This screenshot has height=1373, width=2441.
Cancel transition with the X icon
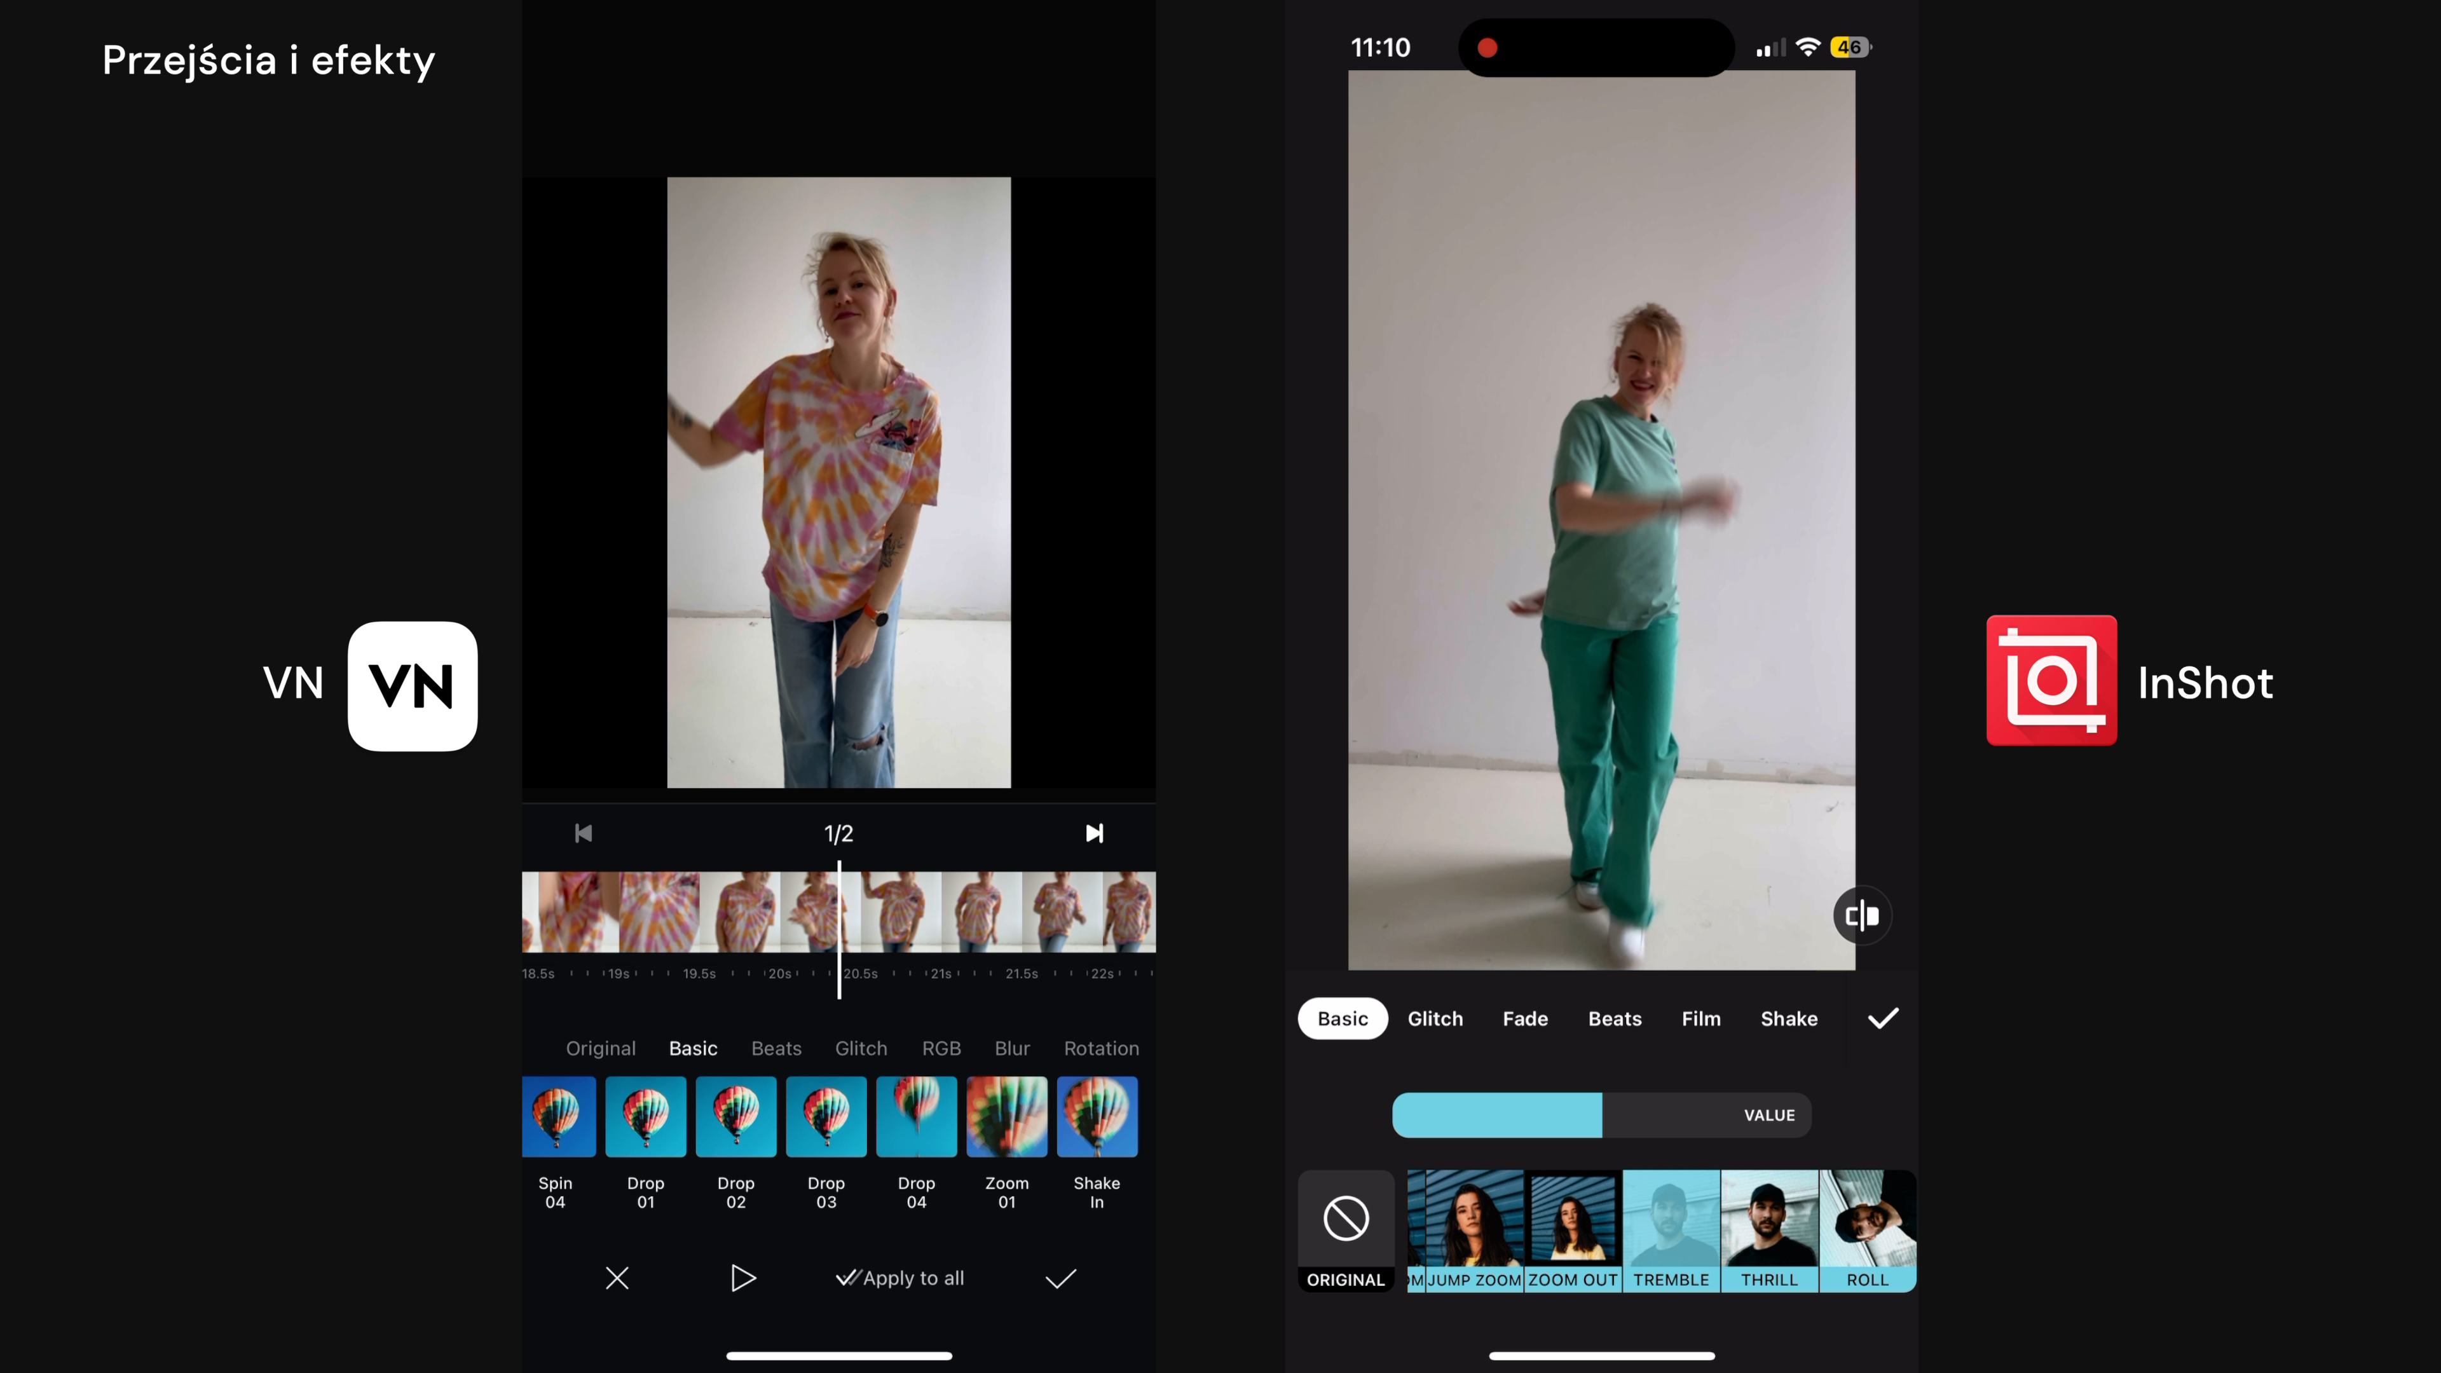[x=617, y=1278]
